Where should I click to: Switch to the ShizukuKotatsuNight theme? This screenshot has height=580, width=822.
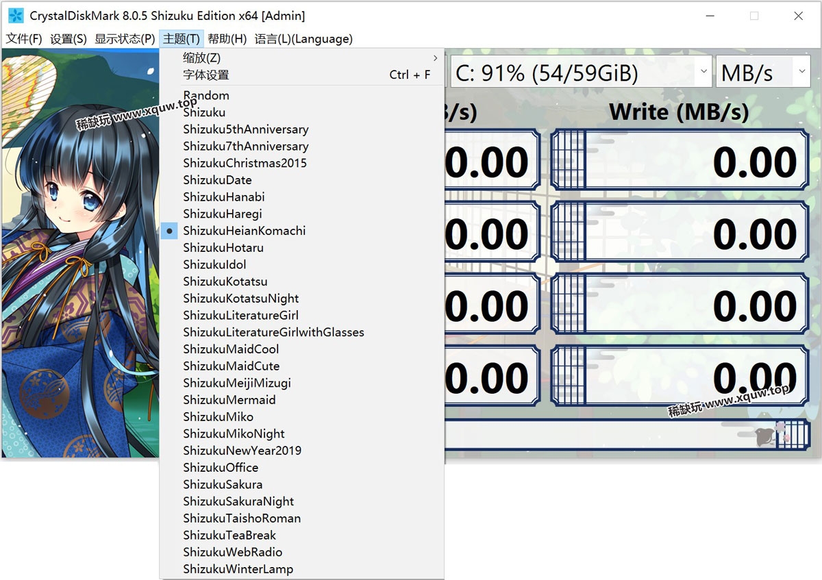point(302,299)
